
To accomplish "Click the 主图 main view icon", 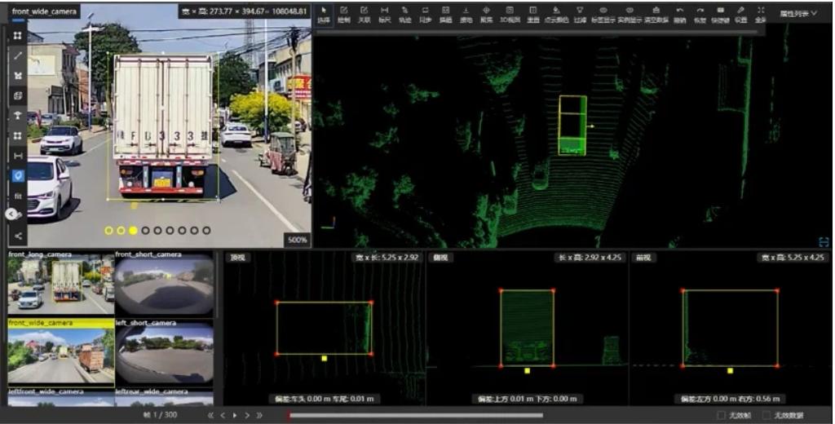I will point(533,15).
